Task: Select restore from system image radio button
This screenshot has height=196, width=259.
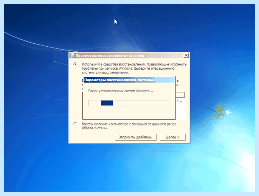Action: click(x=75, y=124)
